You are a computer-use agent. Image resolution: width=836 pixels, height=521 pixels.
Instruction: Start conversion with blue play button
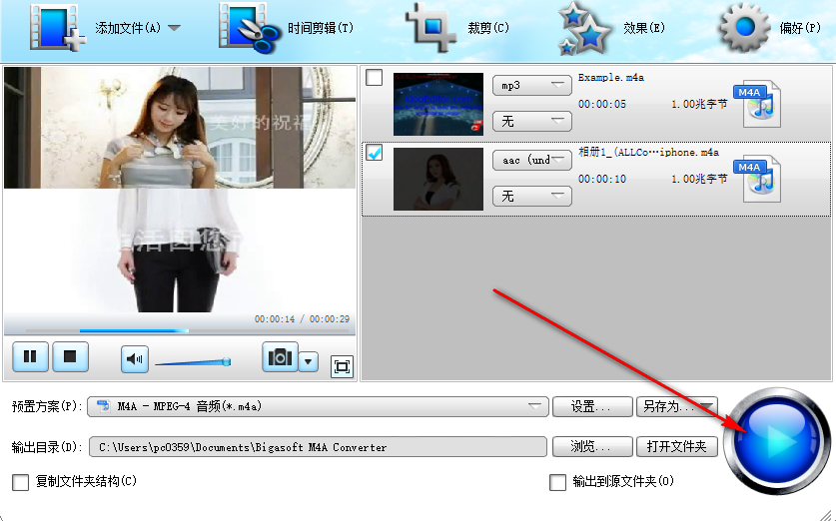[x=777, y=440]
